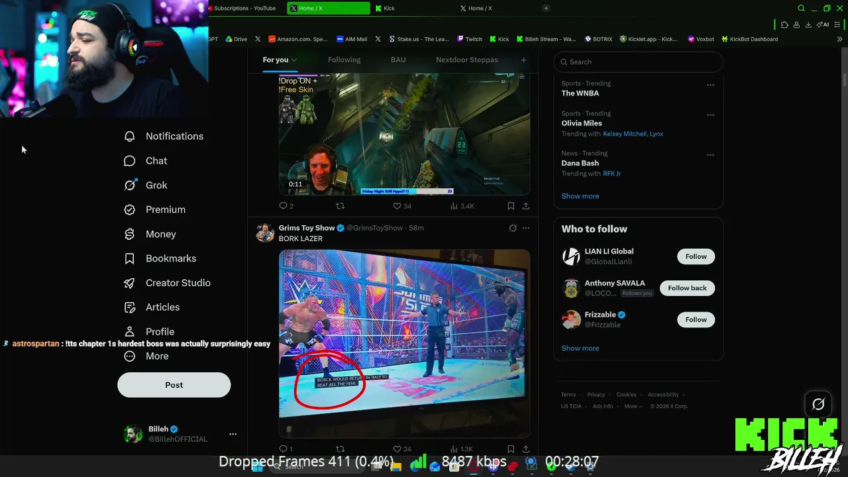Open the floating Grok button

[x=818, y=404]
